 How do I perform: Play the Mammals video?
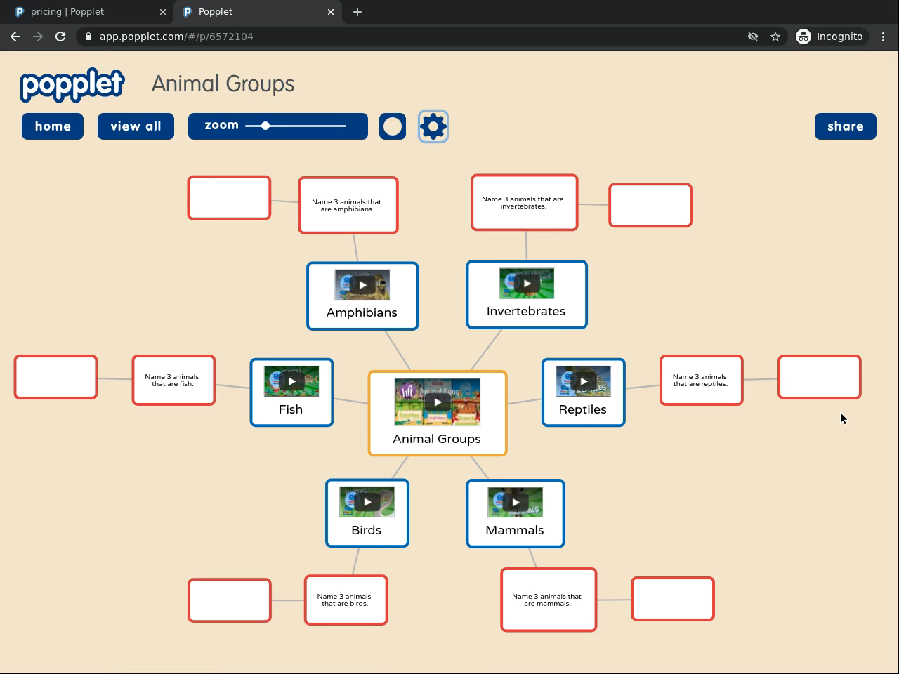pos(516,502)
